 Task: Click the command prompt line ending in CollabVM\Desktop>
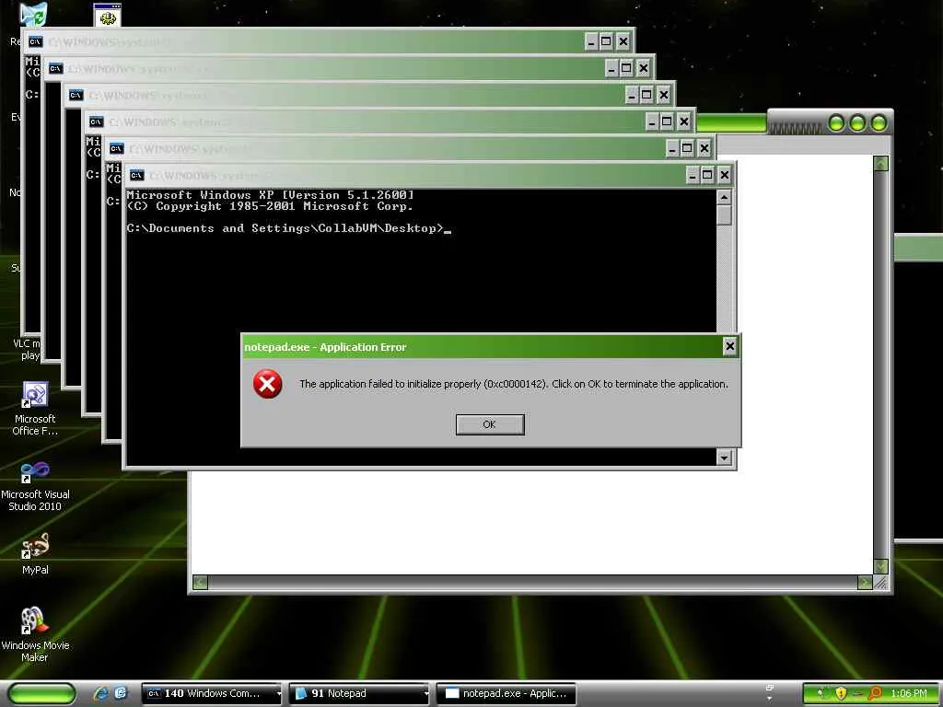click(288, 228)
